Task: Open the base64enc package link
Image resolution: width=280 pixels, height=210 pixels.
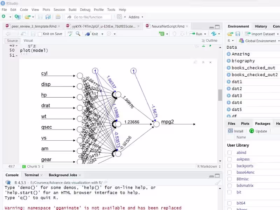Action: pos(246,172)
